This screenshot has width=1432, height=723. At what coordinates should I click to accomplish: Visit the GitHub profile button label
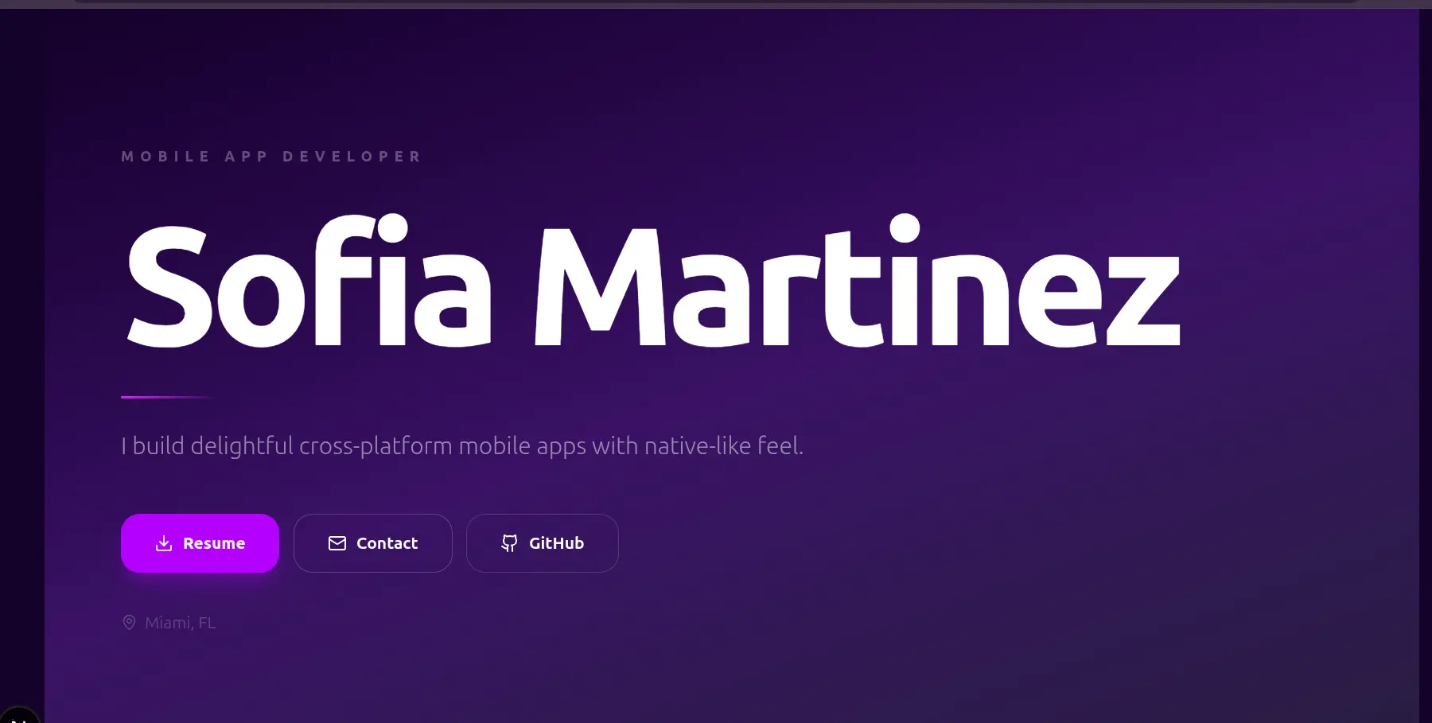click(x=556, y=543)
